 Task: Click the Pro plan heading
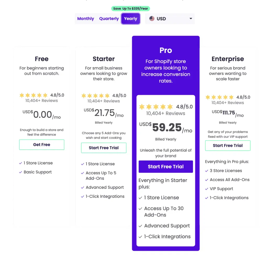coord(166,51)
